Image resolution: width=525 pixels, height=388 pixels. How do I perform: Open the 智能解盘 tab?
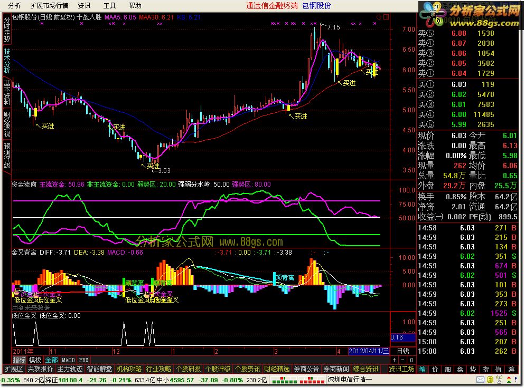coord(99,369)
